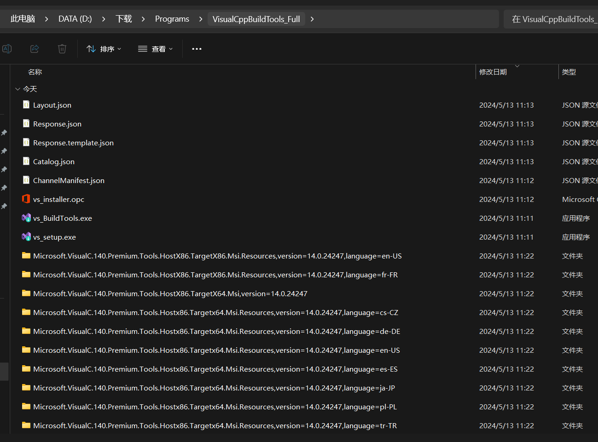The image size is (598, 442).
Task: Expand chevron after 下载 breadcrumb
Action: (143, 19)
